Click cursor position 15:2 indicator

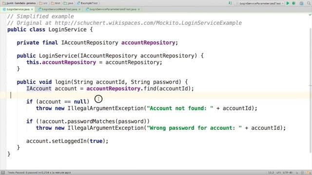[x=271, y=173]
